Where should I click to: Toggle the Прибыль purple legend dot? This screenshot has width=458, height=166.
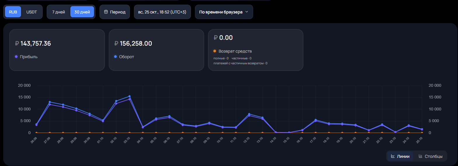pyautogui.click(x=16, y=57)
